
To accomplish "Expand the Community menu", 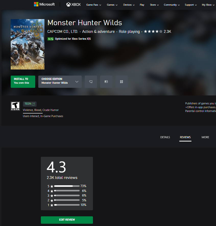I will [172, 5].
